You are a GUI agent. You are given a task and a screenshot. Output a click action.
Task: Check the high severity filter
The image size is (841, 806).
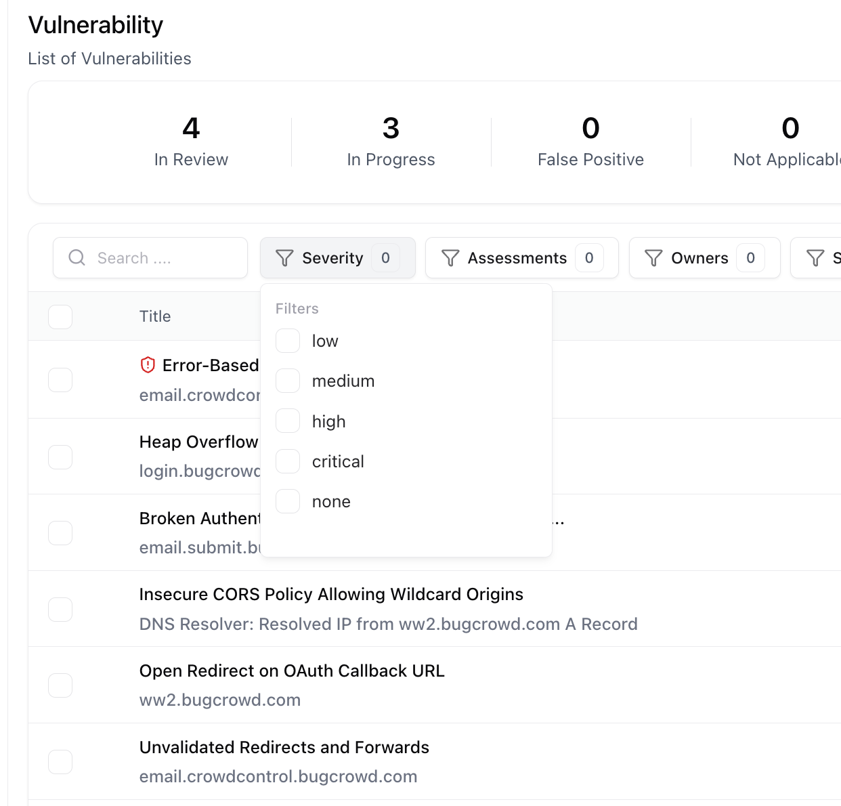[x=288, y=421]
